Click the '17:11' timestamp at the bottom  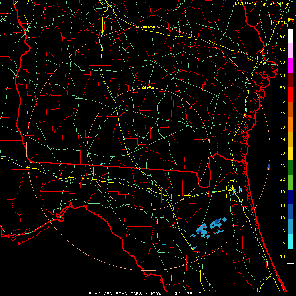(202, 294)
